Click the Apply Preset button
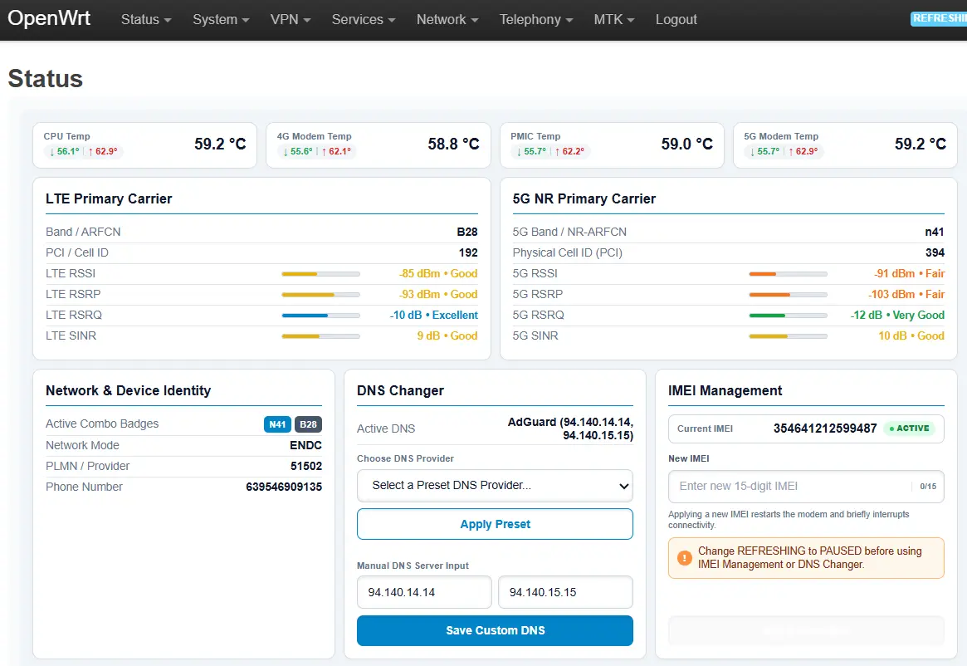 point(495,524)
